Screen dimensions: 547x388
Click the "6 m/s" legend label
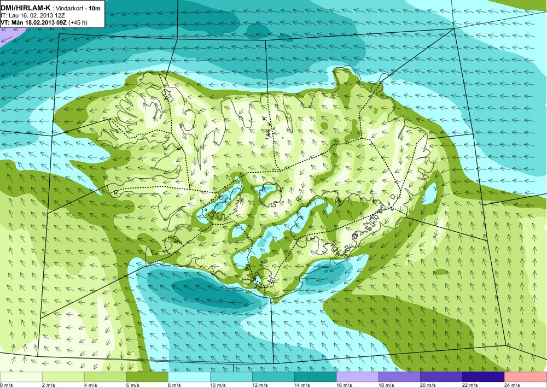point(132,385)
